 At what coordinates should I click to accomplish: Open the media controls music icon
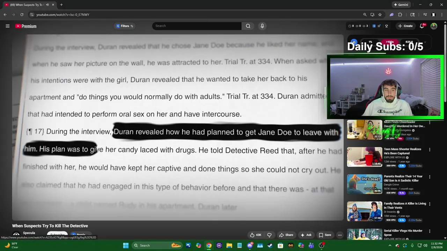(x=425, y=15)
